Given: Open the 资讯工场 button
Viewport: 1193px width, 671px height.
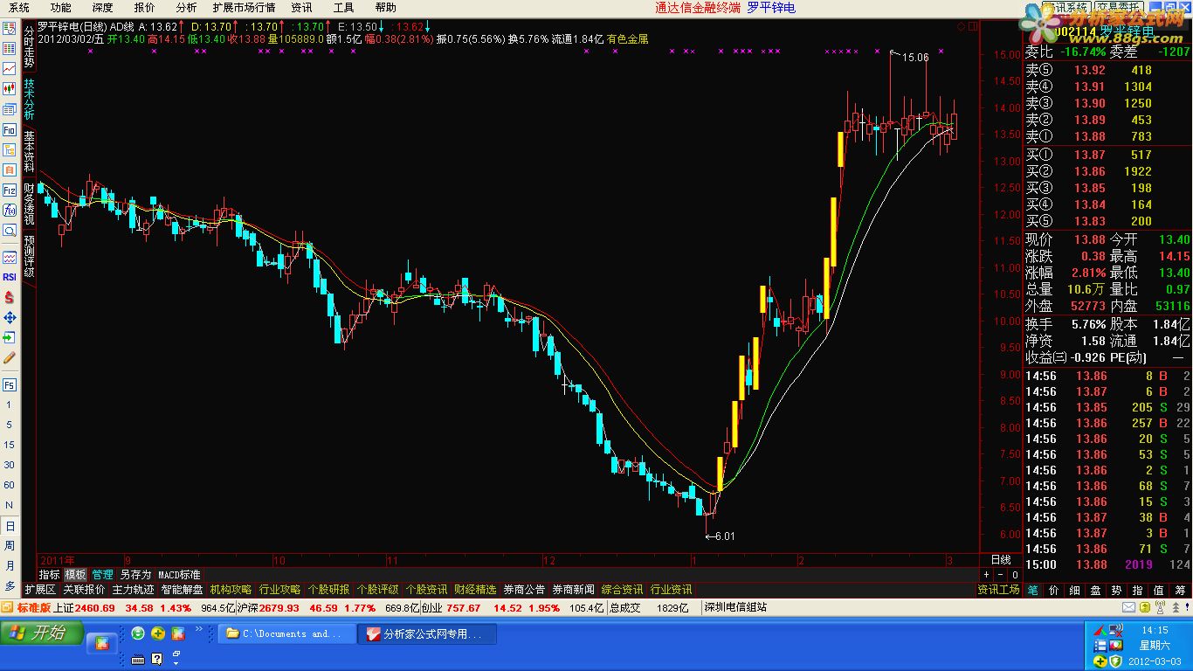Looking at the screenshot, I should [999, 590].
